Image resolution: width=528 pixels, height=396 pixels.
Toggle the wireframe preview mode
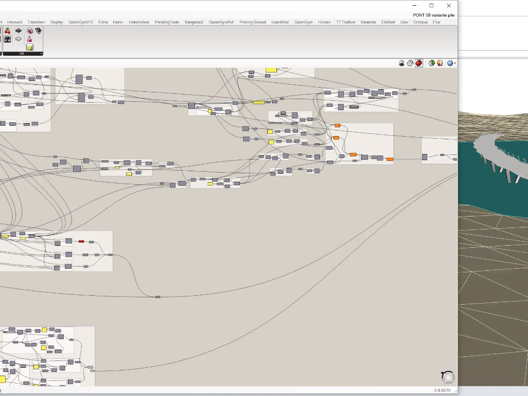[410, 63]
